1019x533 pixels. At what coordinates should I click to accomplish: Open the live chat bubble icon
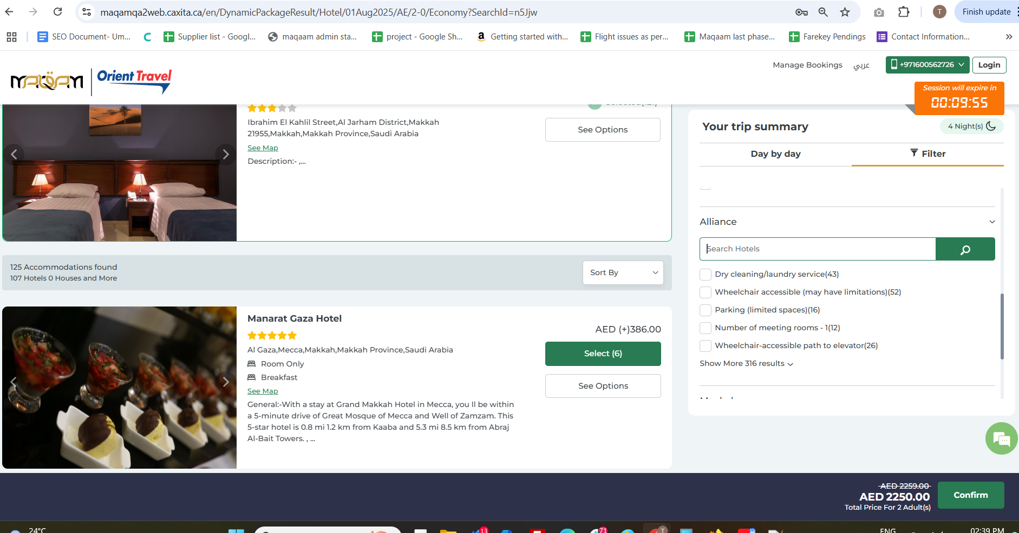pyautogui.click(x=1001, y=438)
